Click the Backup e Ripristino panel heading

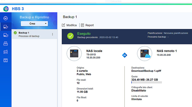point(35,17)
